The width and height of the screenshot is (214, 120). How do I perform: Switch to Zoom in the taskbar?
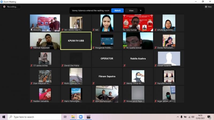click(81, 117)
